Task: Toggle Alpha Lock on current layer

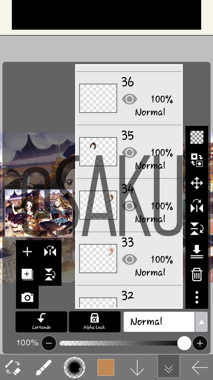Action: (94, 322)
